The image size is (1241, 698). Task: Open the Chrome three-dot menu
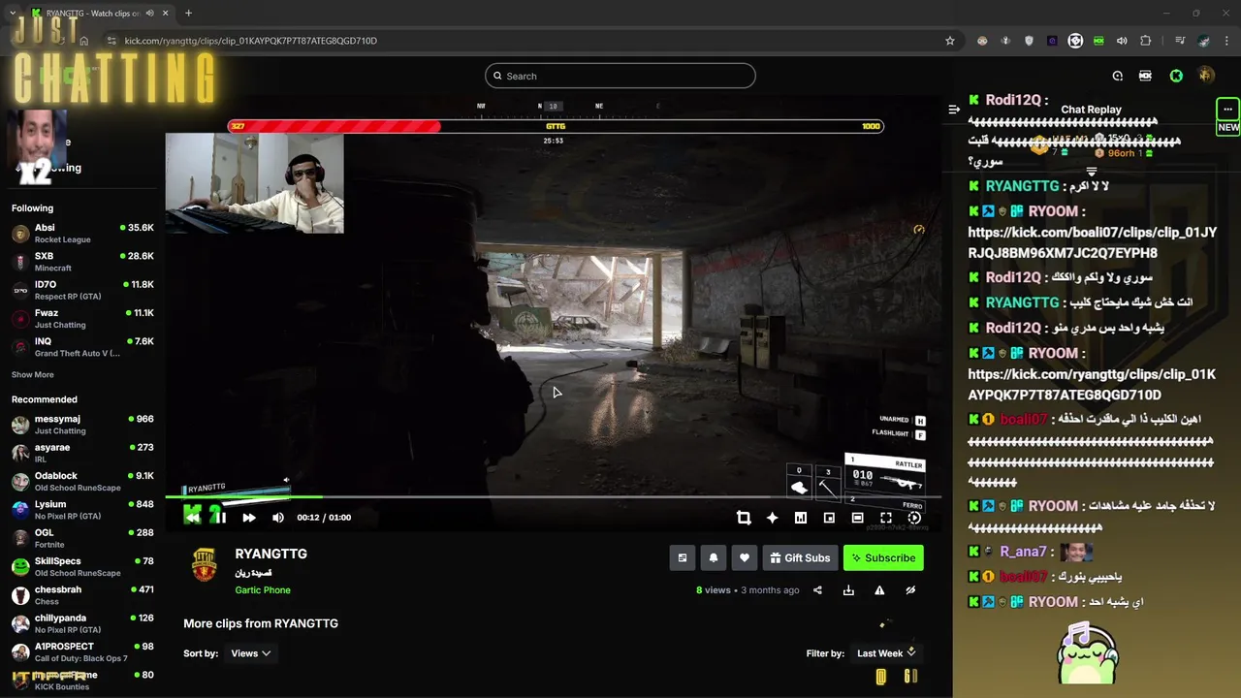[x=1227, y=41]
